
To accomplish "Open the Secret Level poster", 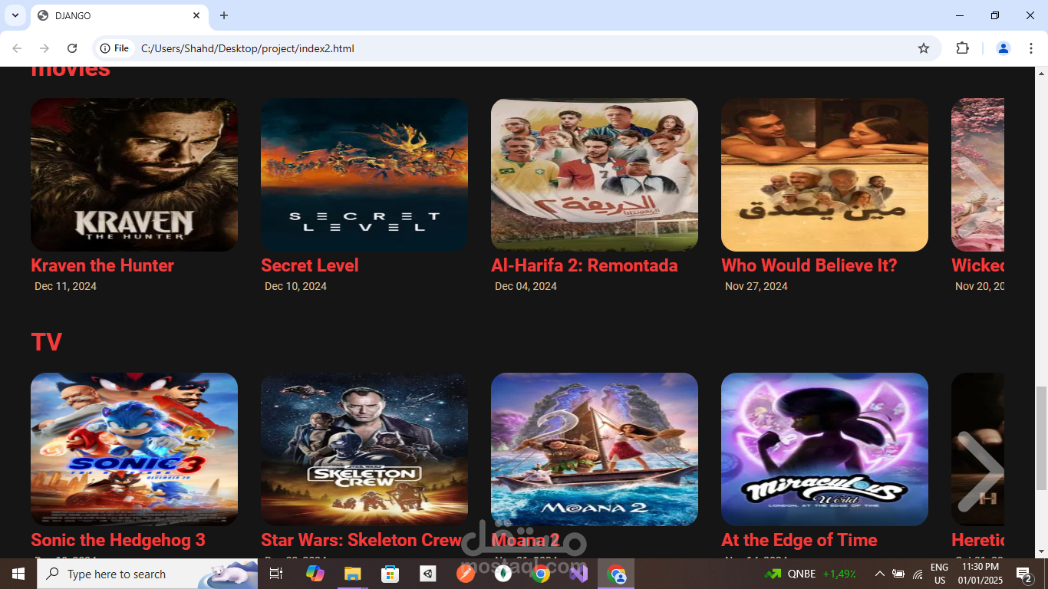I will (x=364, y=175).
